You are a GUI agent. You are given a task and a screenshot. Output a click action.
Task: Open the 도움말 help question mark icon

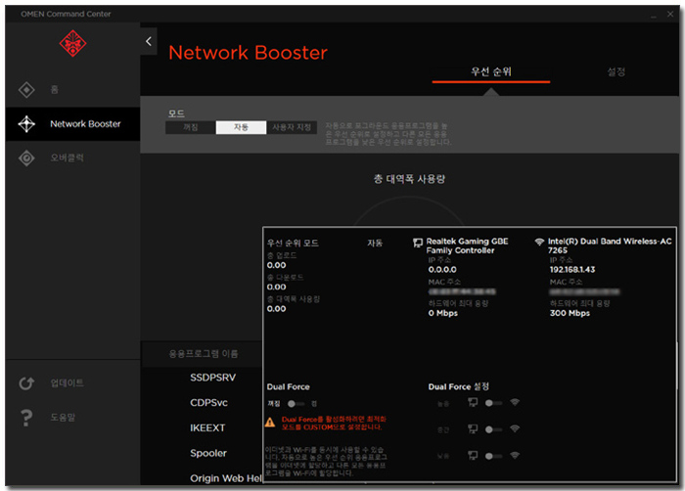tap(26, 418)
